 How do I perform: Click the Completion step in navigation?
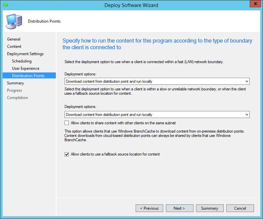[x=18, y=98]
